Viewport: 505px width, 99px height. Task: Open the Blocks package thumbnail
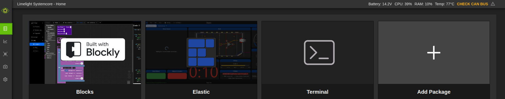(85, 52)
